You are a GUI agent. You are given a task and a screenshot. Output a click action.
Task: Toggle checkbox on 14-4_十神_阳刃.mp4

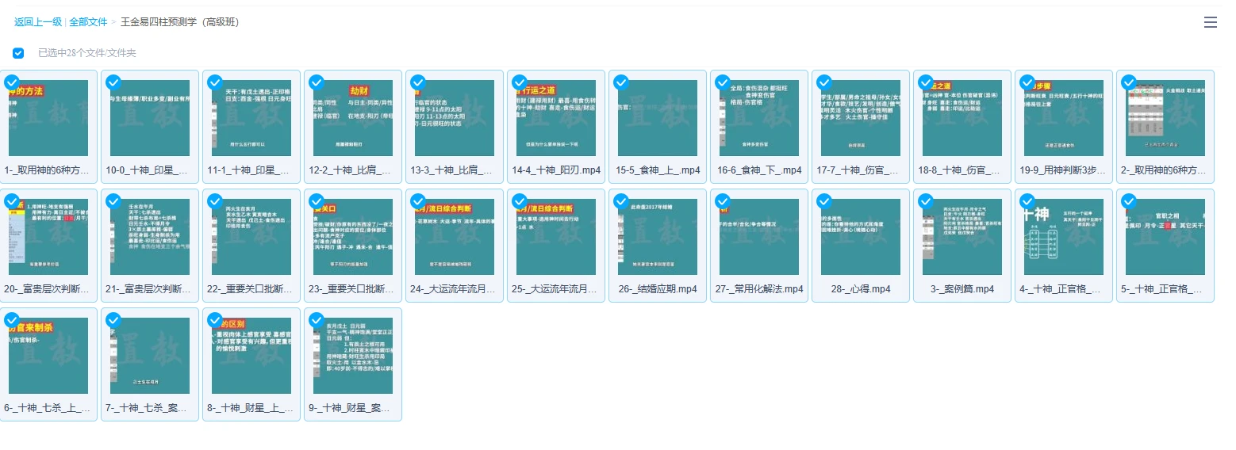(x=520, y=82)
